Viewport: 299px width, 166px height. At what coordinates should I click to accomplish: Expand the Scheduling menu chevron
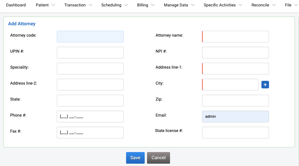tap(126, 5)
